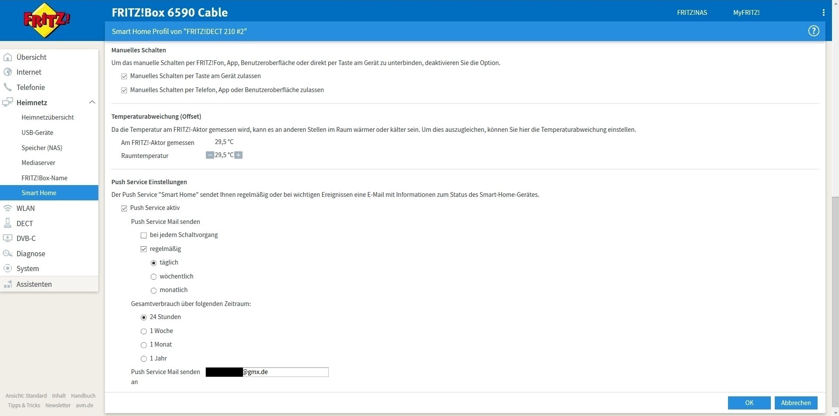Disable the Push Service aktiv checkbox
The image size is (839, 416).
124,208
